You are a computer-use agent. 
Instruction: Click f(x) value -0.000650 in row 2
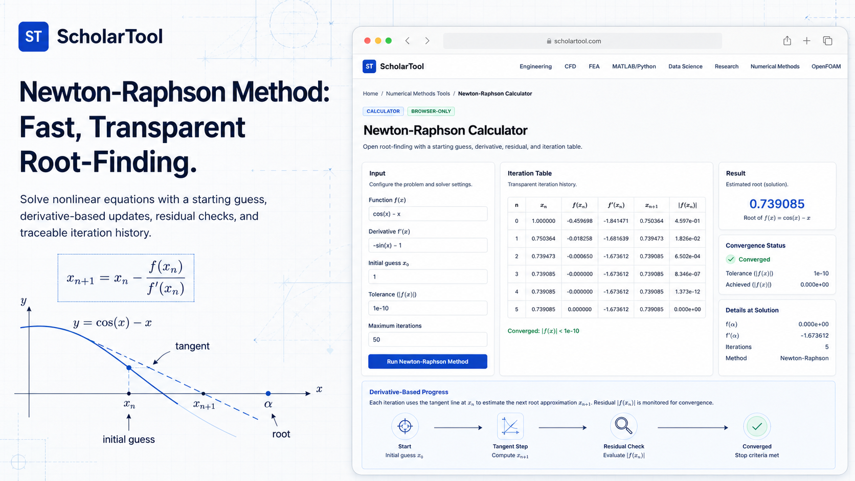point(579,256)
